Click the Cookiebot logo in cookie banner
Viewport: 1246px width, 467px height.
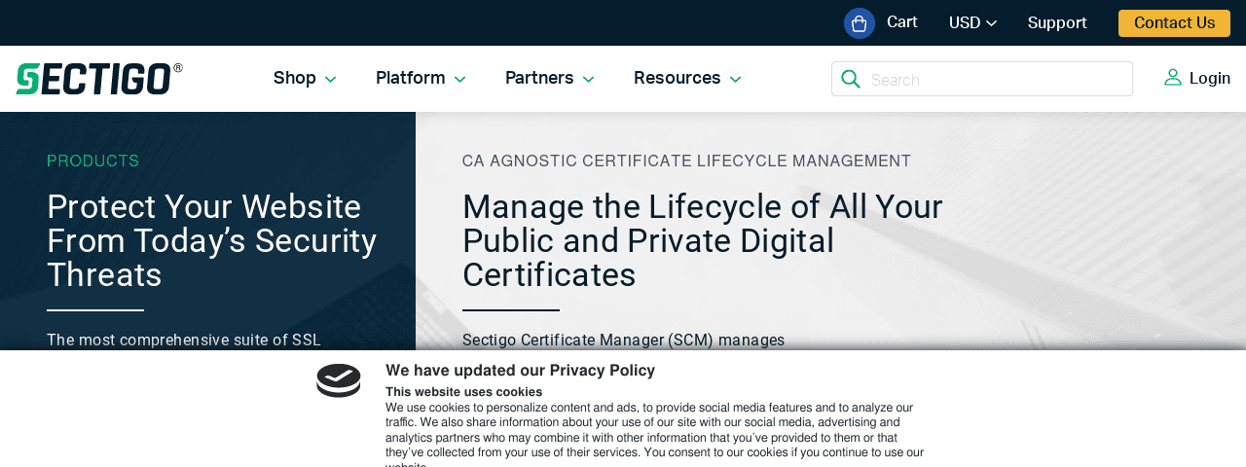point(339,381)
